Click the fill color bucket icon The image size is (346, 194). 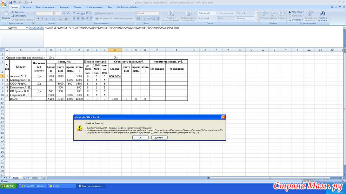point(60,19)
